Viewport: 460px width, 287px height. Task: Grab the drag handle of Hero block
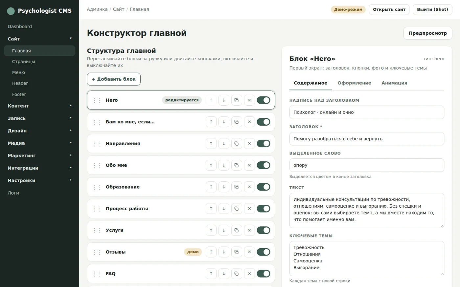pos(97,100)
